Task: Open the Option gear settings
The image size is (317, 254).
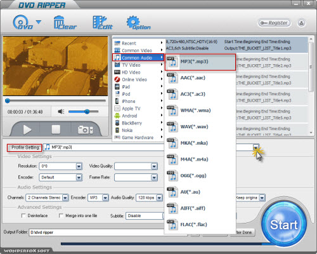Action: [x=138, y=22]
